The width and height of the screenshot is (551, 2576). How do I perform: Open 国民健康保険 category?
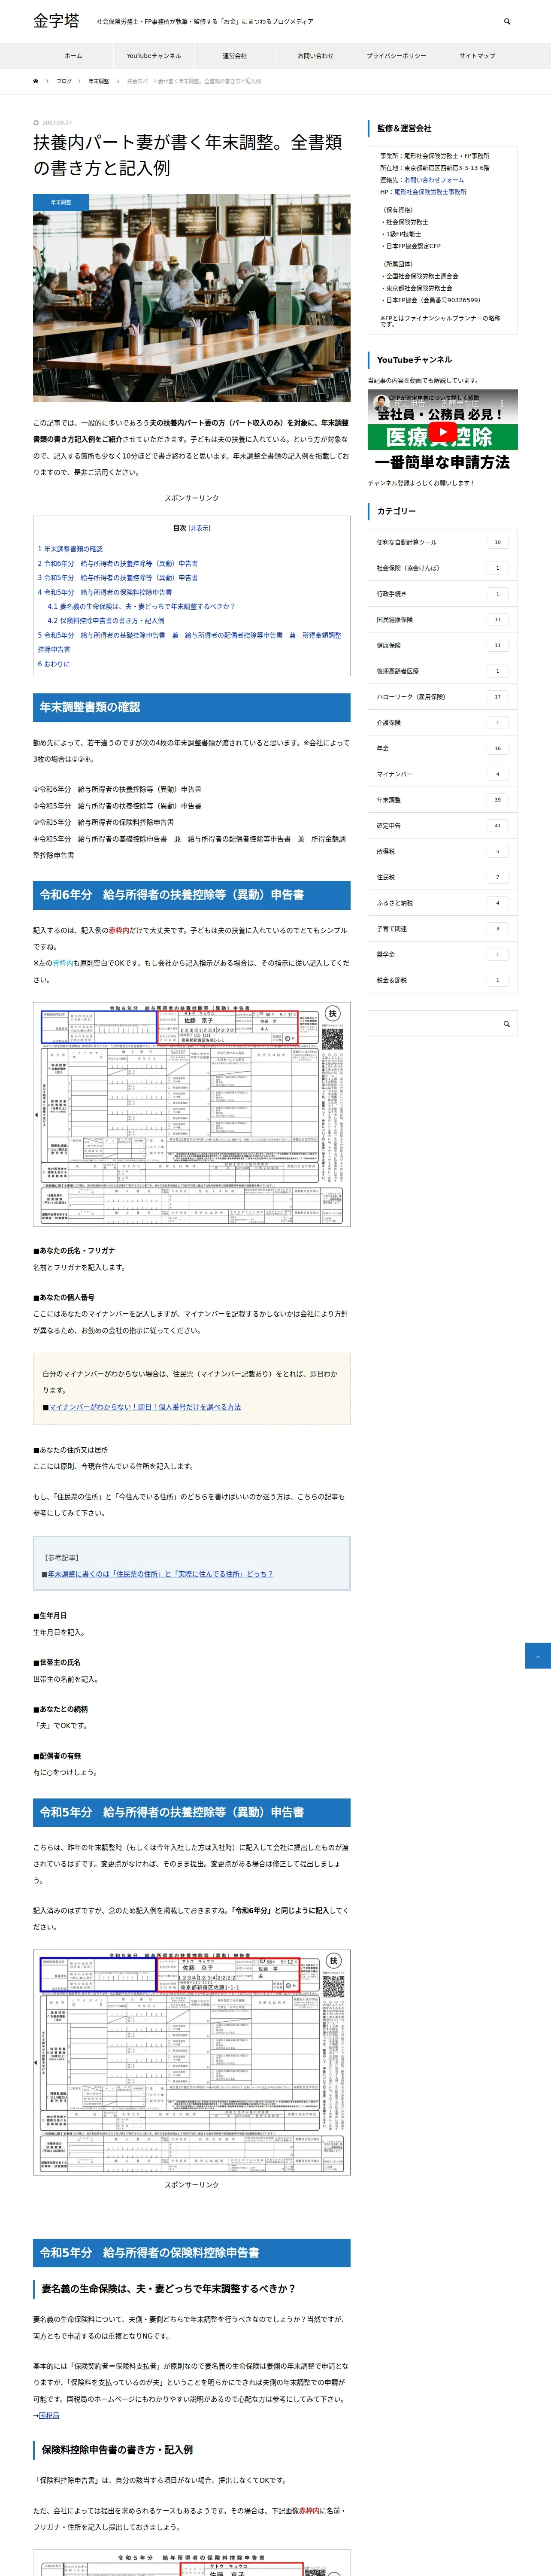point(442,619)
